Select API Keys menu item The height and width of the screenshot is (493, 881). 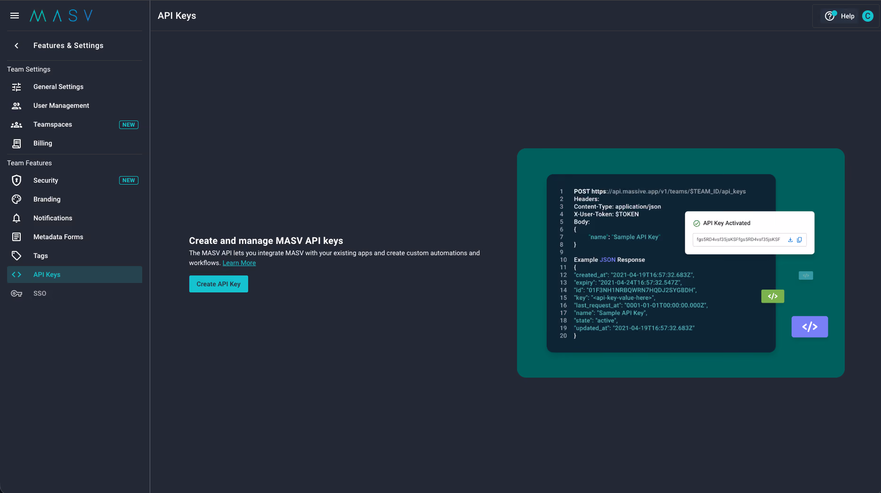(x=74, y=275)
